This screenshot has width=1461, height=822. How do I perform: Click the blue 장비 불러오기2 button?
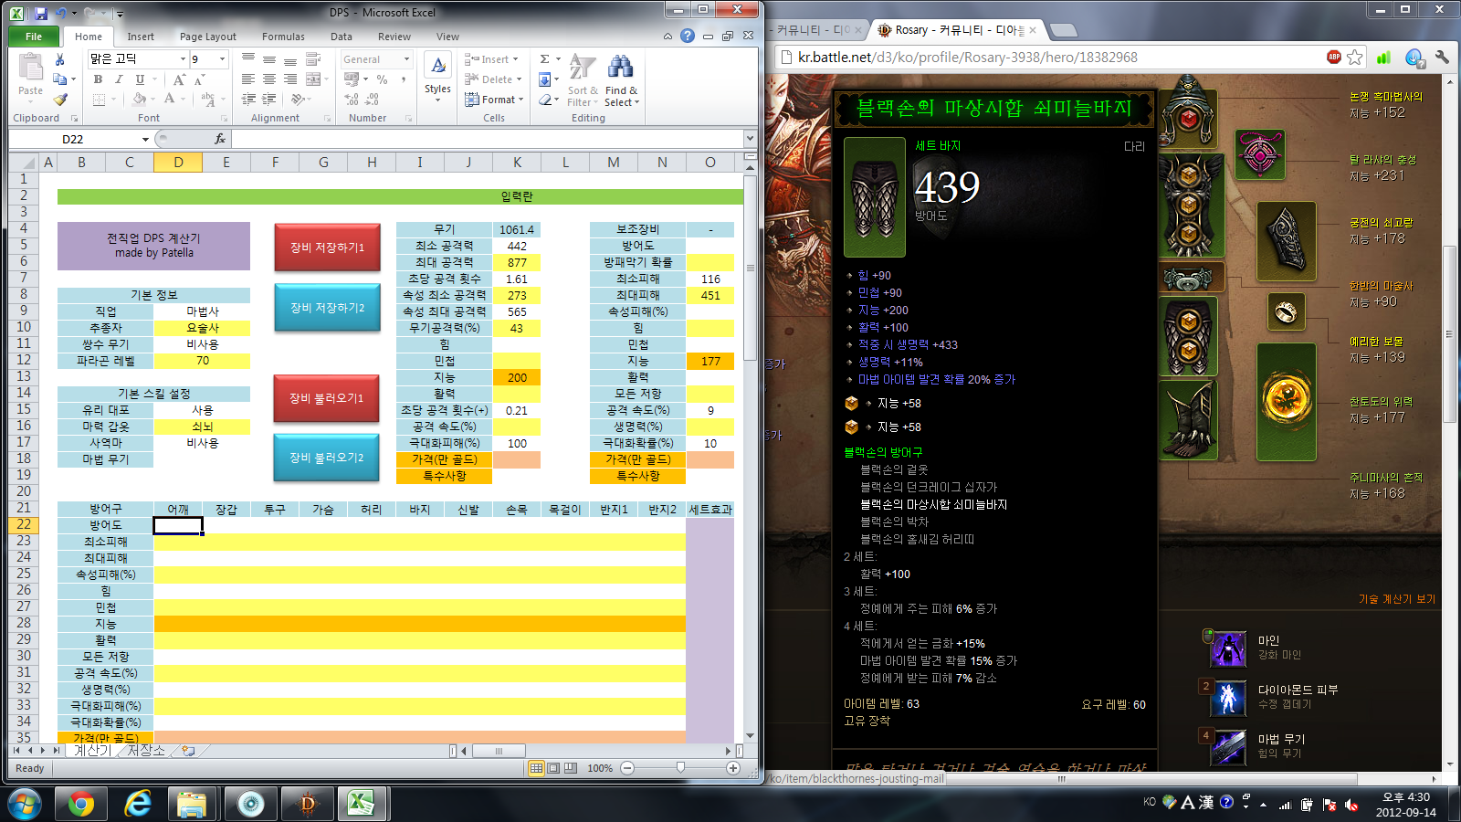[327, 458]
